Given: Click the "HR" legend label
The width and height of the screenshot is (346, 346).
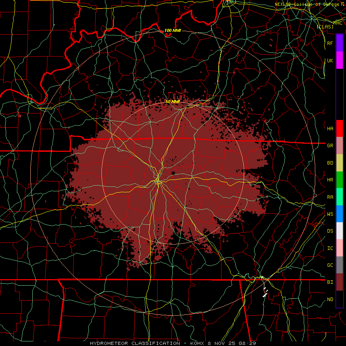Looking at the screenshot, I should click(330, 180).
